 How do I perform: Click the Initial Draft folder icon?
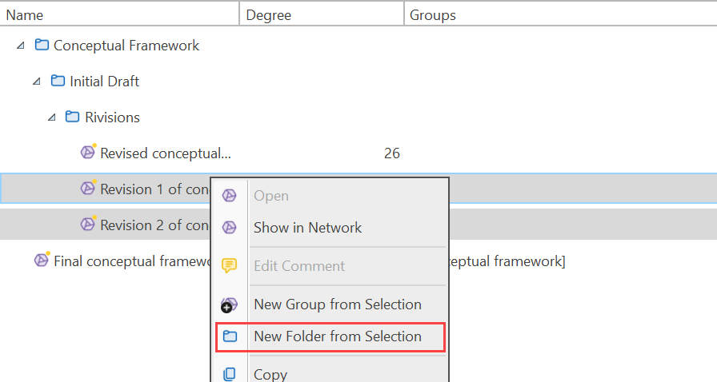tap(58, 82)
